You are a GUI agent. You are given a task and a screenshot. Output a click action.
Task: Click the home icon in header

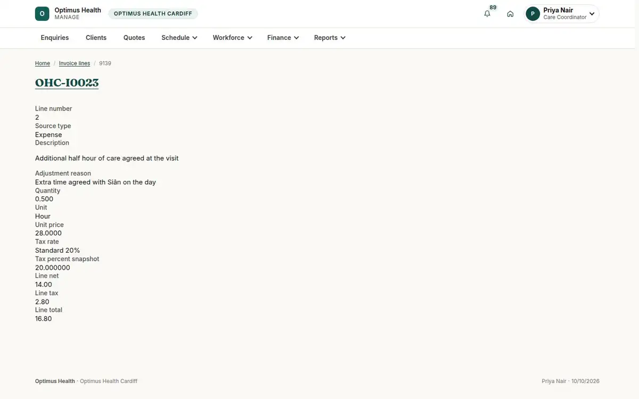click(510, 14)
